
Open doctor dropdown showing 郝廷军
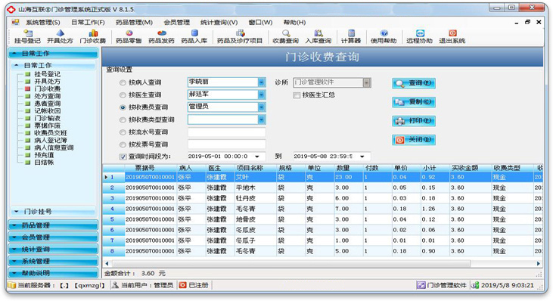261,95
